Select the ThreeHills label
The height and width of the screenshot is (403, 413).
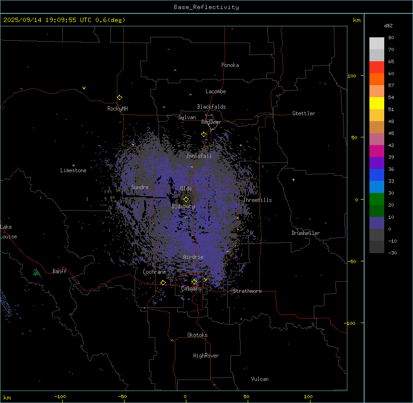257,200
